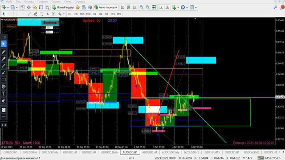Select the text label A tool
This screenshot has height=160, width=285.
(x=48, y=14)
